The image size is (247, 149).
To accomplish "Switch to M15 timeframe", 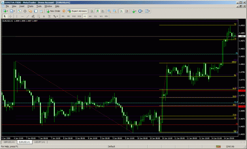I will [74, 16].
